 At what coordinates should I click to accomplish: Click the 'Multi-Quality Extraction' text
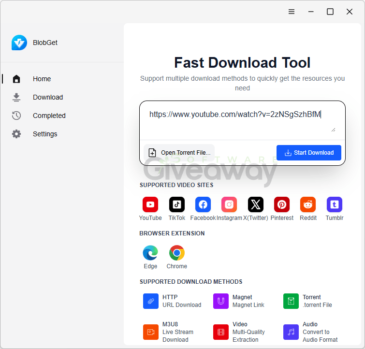[248, 336]
